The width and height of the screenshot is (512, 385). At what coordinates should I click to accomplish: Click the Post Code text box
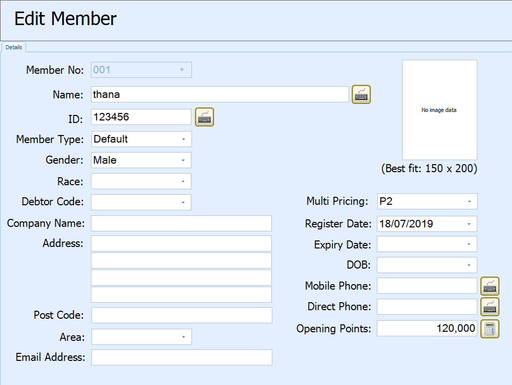pos(181,315)
